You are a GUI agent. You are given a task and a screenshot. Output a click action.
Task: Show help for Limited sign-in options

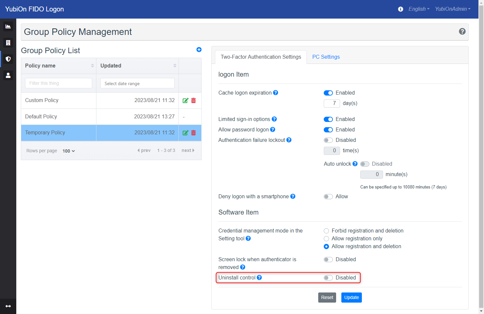point(274,119)
